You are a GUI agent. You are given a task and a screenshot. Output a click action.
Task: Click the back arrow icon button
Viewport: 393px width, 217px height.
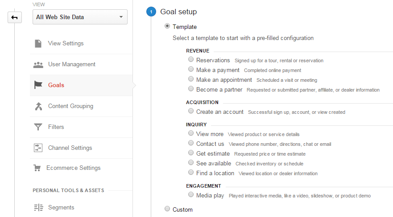click(15, 17)
